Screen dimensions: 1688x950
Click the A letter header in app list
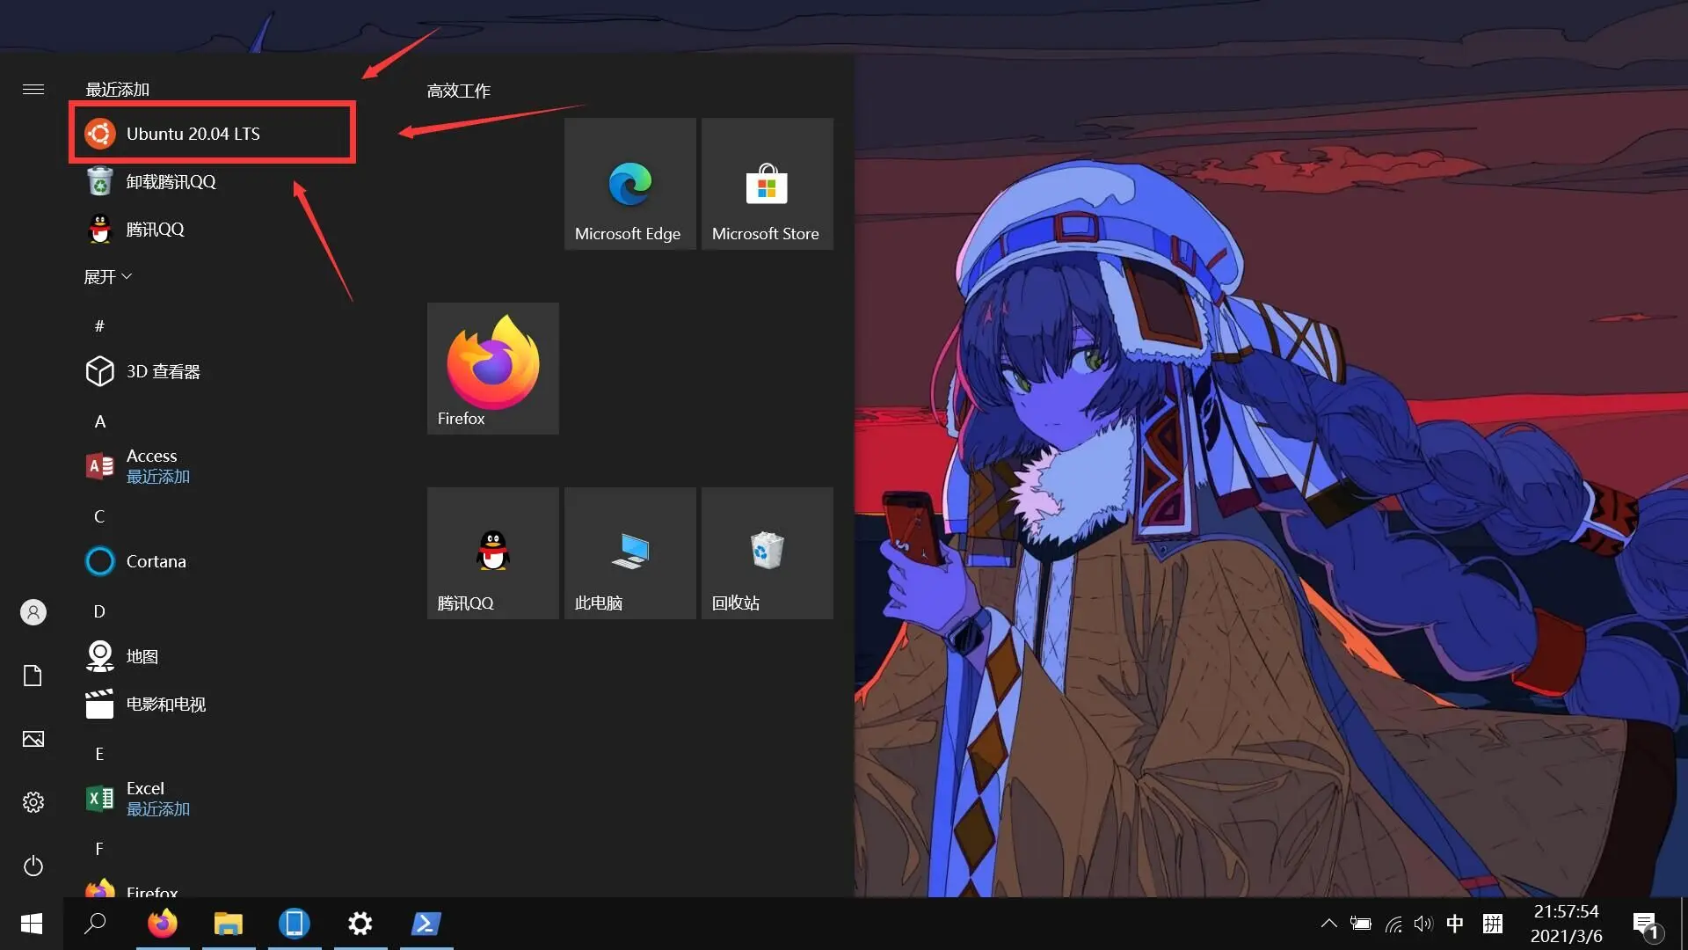click(x=99, y=421)
